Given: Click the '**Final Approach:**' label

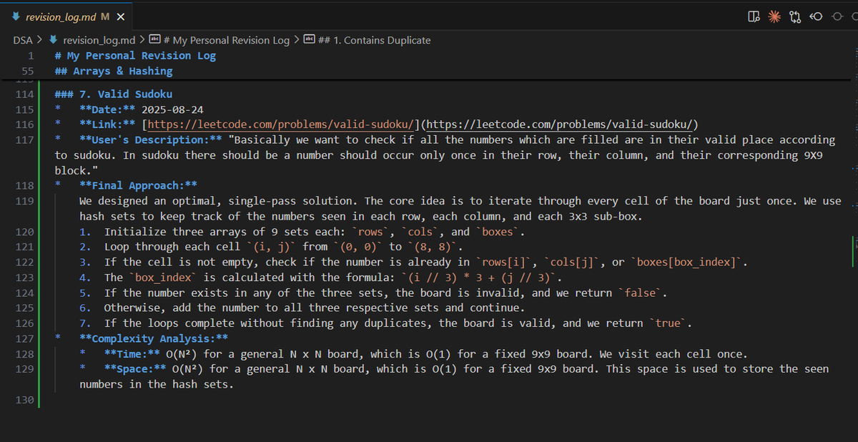Looking at the screenshot, I should pos(139,186).
